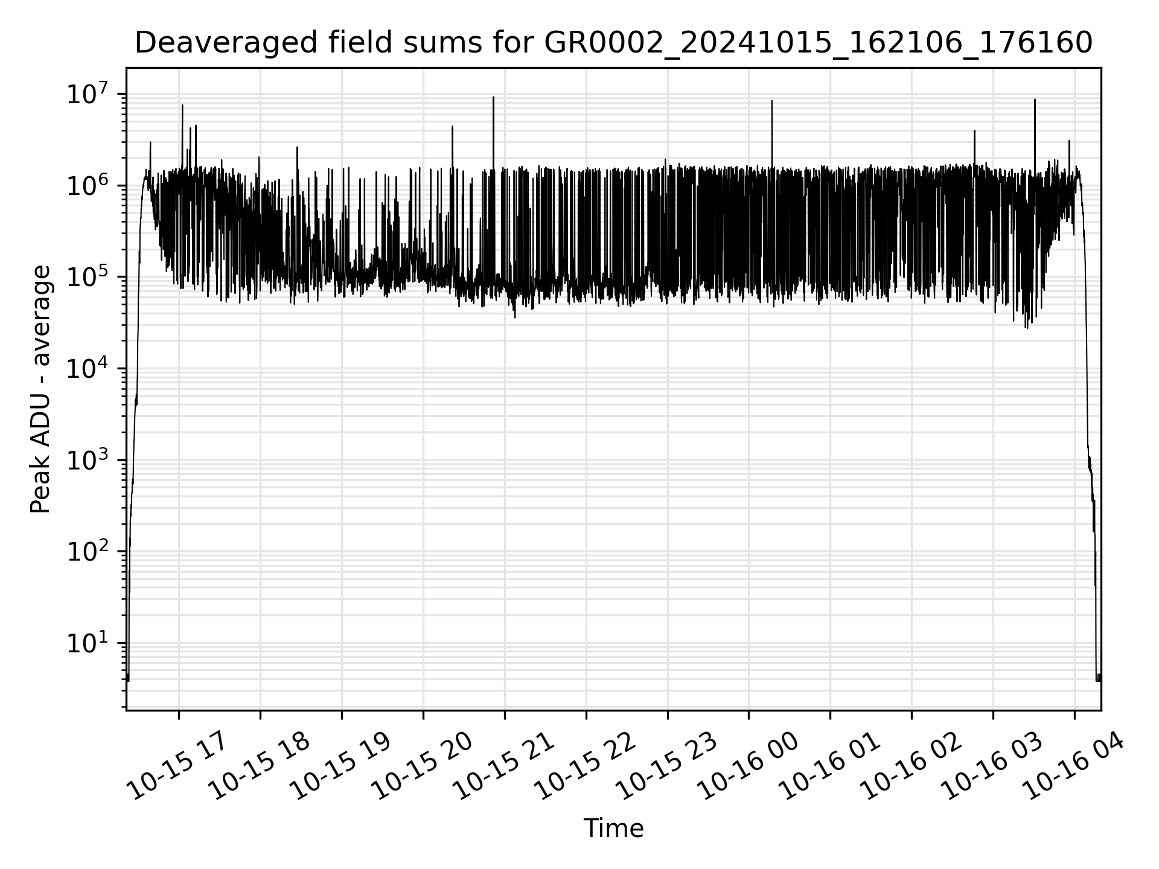
Task: Click the y tick label 10^7
Action: (x=88, y=94)
